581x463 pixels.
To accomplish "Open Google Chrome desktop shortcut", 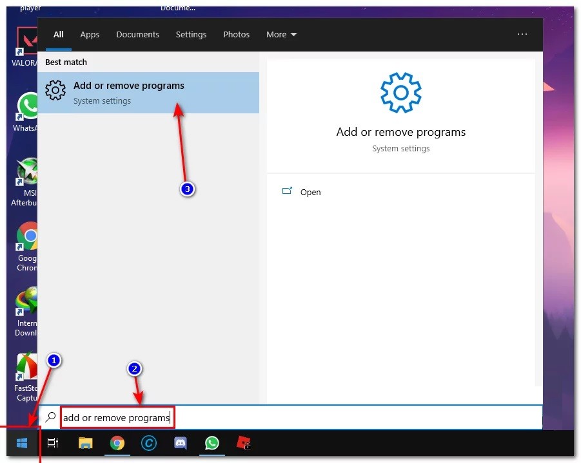I will point(26,247).
